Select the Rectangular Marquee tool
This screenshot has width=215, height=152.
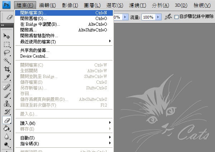click(x=7, y=44)
